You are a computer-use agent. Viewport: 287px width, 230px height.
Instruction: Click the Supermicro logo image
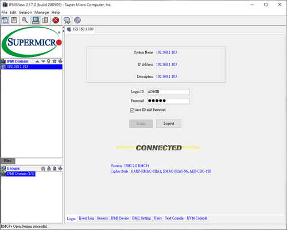(32, 42)
